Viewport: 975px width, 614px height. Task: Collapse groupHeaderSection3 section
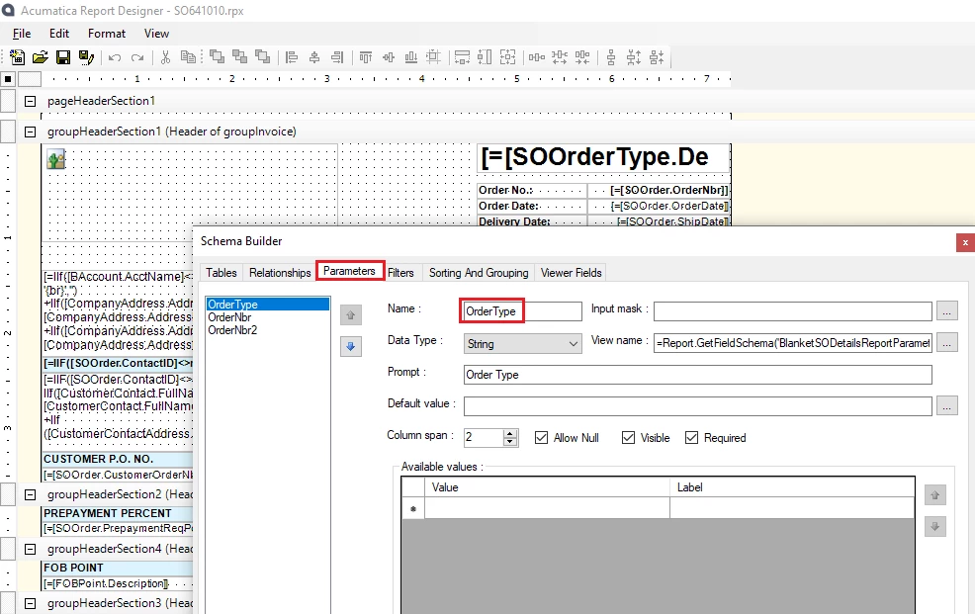(x=30, y=603)
